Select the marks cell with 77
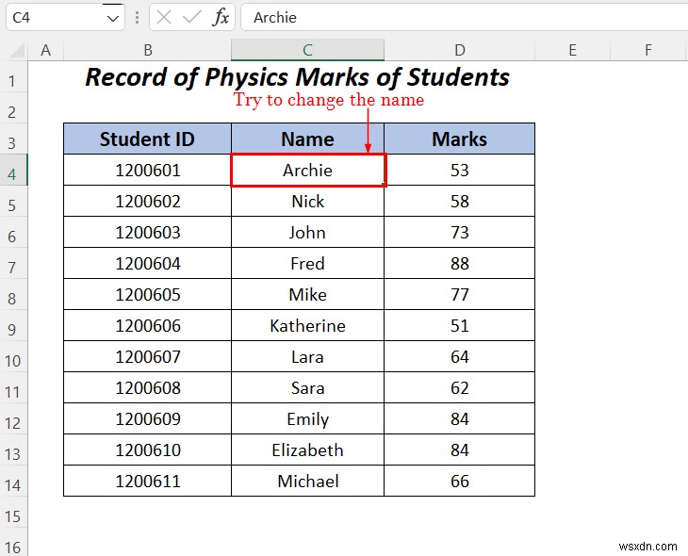The image size is (688, 556). pos(459,294)
